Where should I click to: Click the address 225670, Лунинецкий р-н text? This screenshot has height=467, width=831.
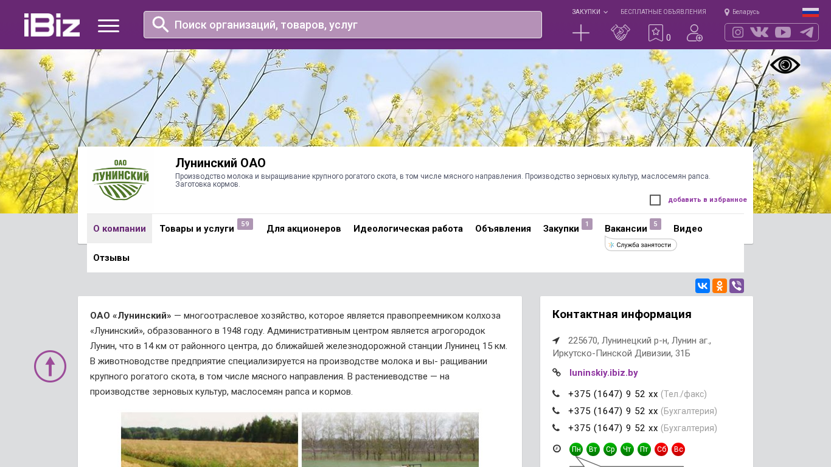point(631,347)
